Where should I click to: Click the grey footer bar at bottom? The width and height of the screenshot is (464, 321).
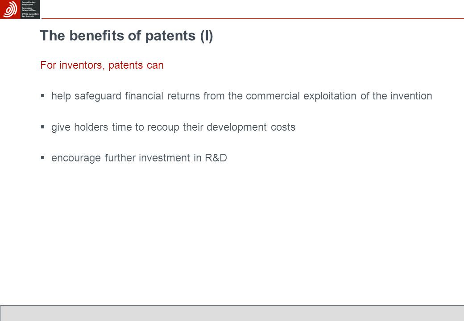point(232,313)
